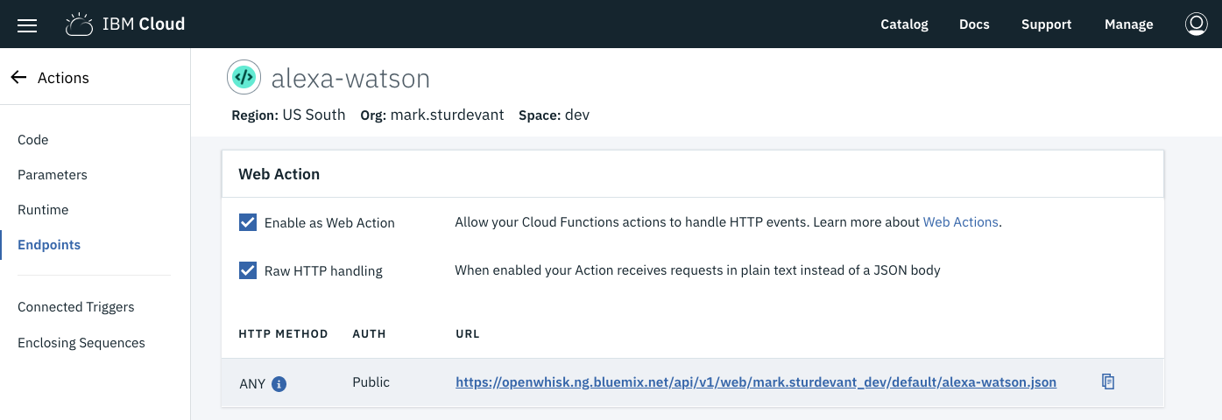Open the Support menu
Image resolution: width=1222 pixels, height=420 pixels.
[x=1046, y=24]
